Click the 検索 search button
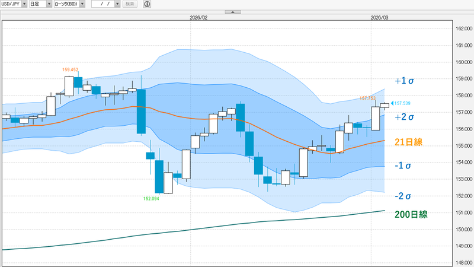 [130, 4]
